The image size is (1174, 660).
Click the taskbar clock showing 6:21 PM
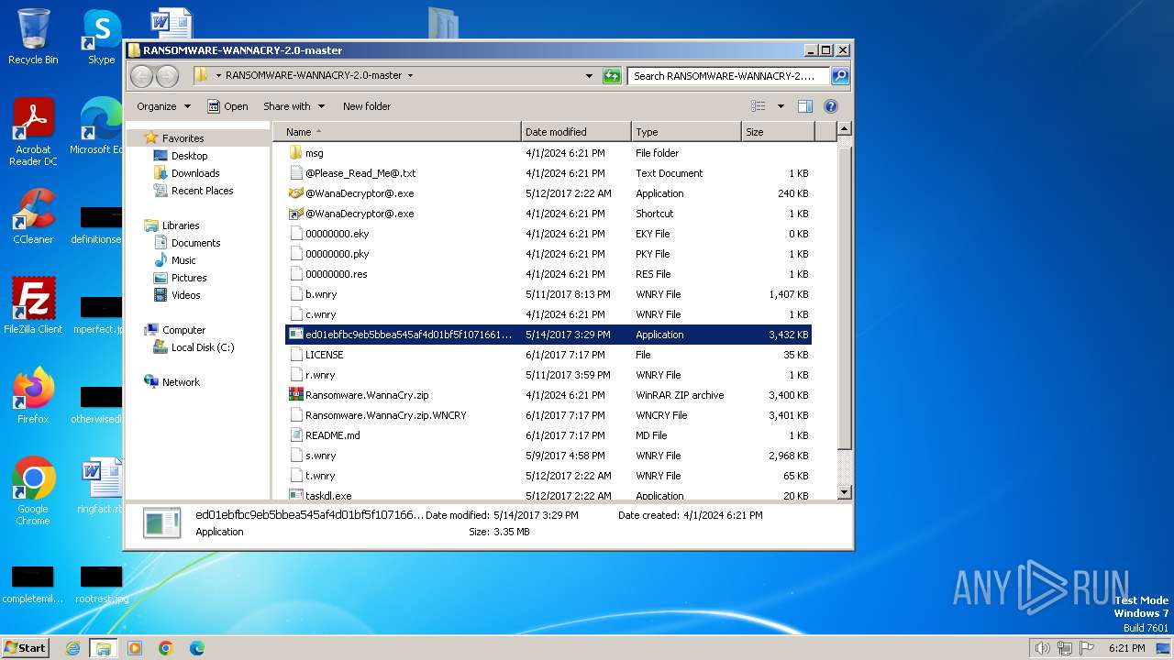point(1126,648)
